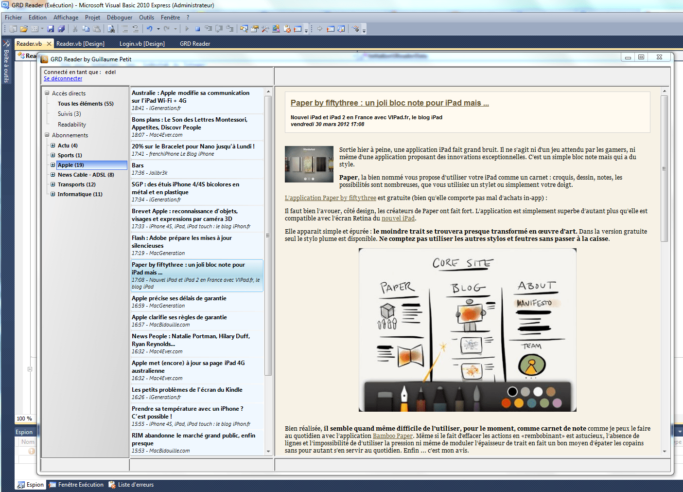Click the Paper app thumbnail image
This screenshot has width=683, height=492.
(x=309, y=164)
